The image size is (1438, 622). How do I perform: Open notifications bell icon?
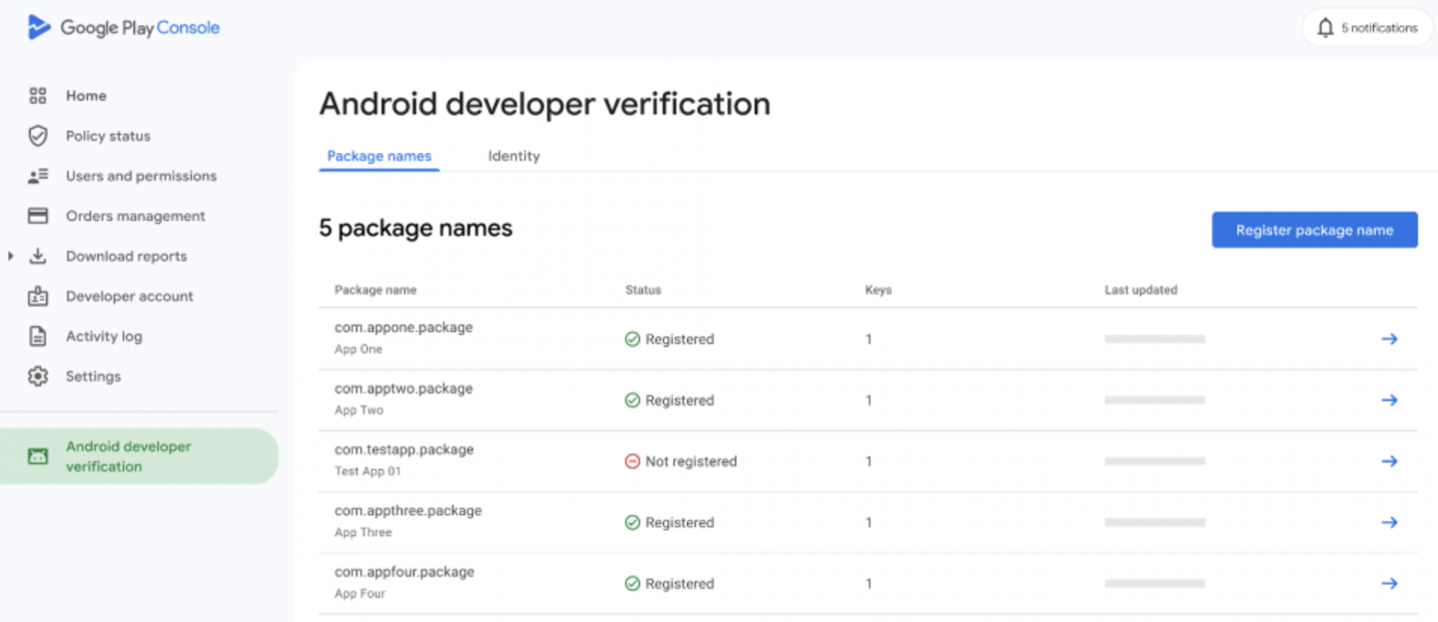click(x=1325, y=28)
